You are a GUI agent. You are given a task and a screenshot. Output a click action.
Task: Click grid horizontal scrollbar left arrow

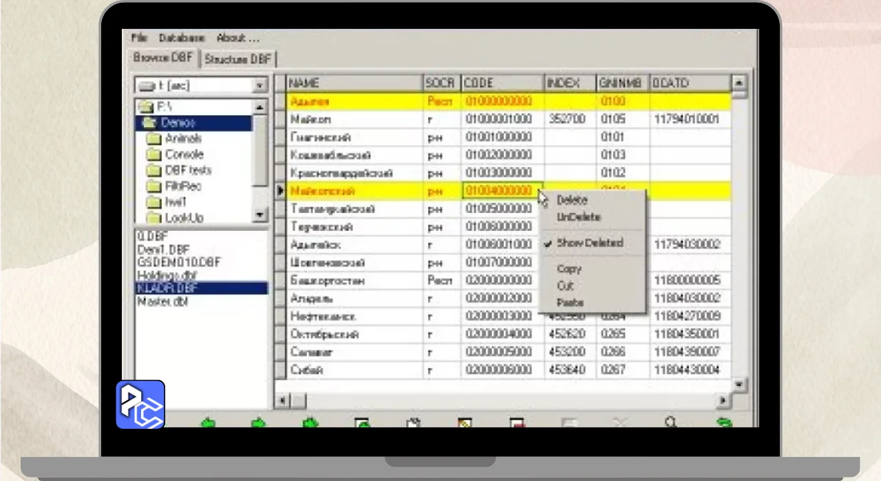[x=283, y=400]
